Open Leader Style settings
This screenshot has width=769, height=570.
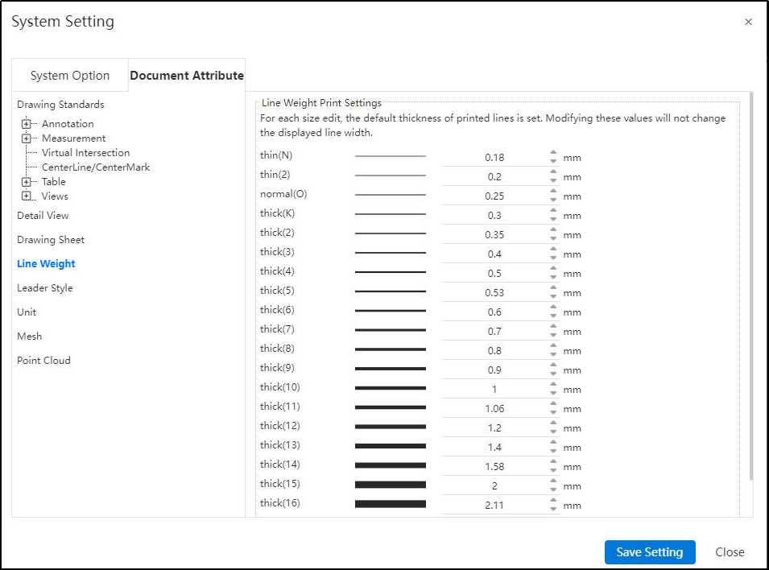(x=45, y=288)
